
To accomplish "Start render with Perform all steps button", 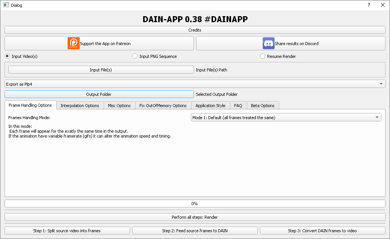I will [195, 217].
